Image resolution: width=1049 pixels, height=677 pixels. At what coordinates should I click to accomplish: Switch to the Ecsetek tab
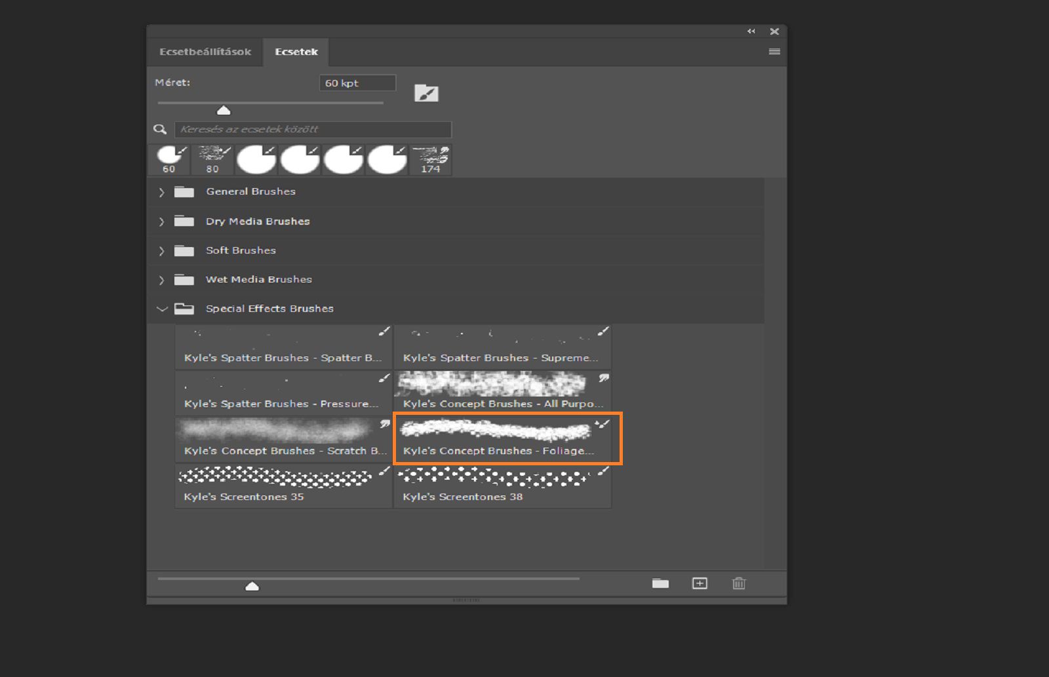(296, 52)
